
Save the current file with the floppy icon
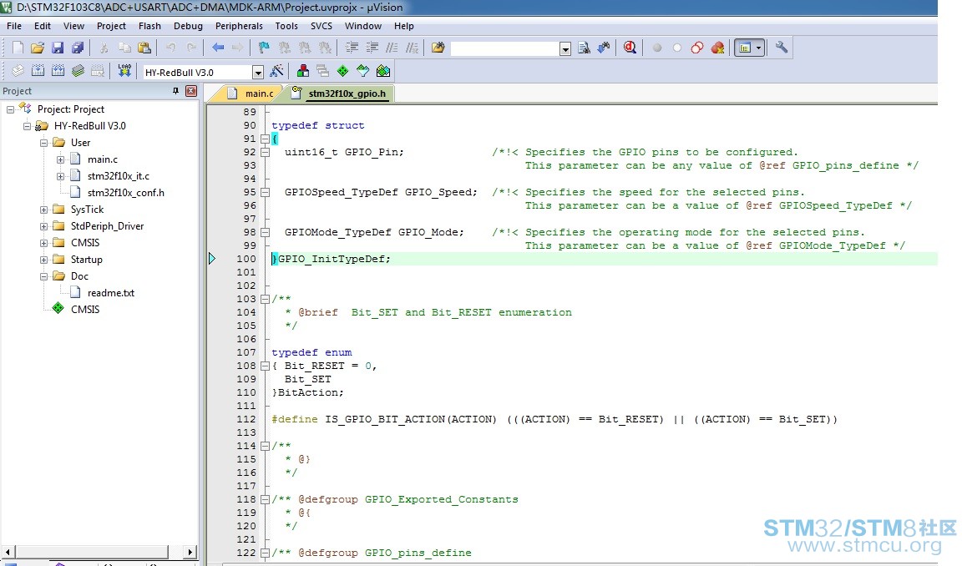point(58,48)
